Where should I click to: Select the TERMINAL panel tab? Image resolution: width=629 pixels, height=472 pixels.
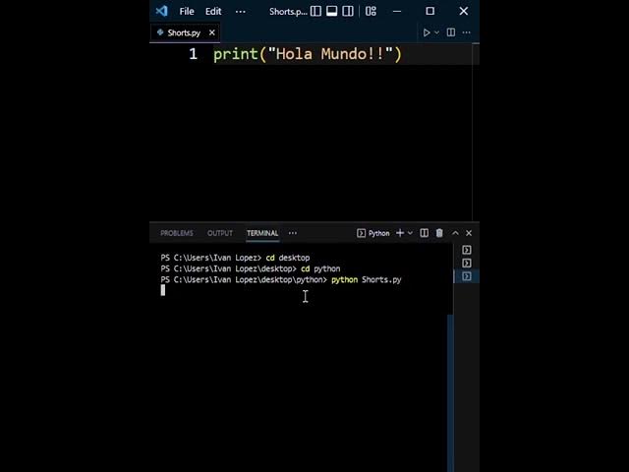pos(262,233)
